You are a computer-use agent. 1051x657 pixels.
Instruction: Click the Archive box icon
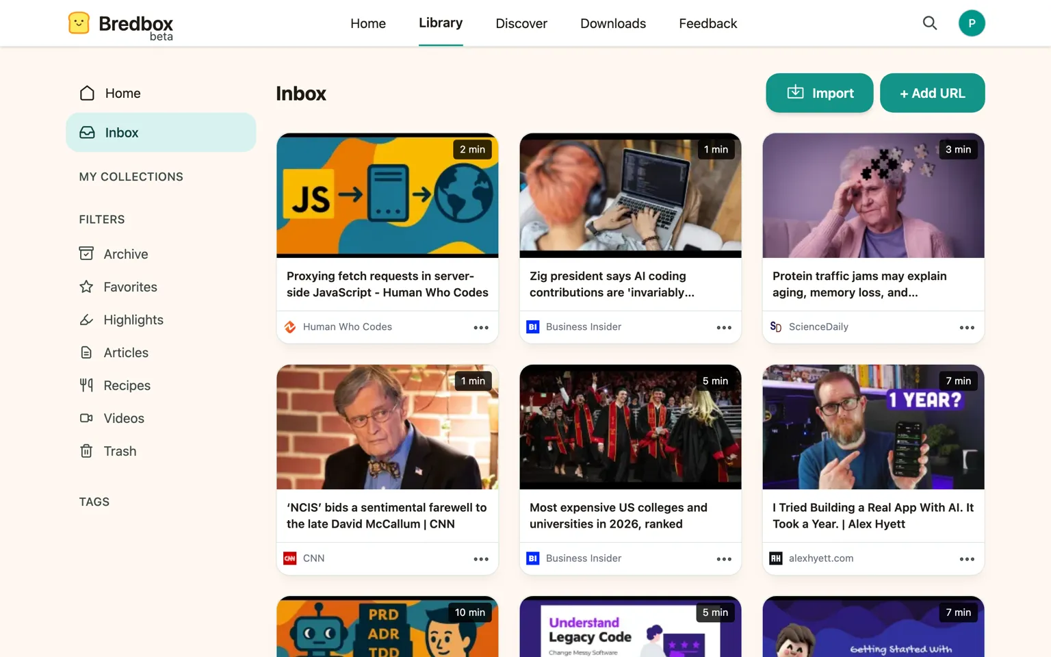(x=86, y=254)
